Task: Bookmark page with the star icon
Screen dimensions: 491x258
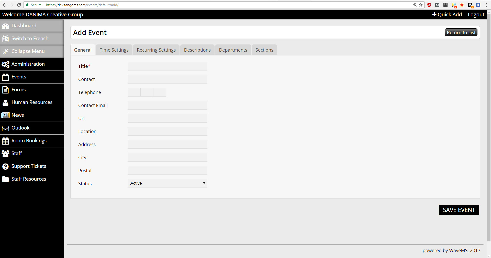Action: (421, 5)
